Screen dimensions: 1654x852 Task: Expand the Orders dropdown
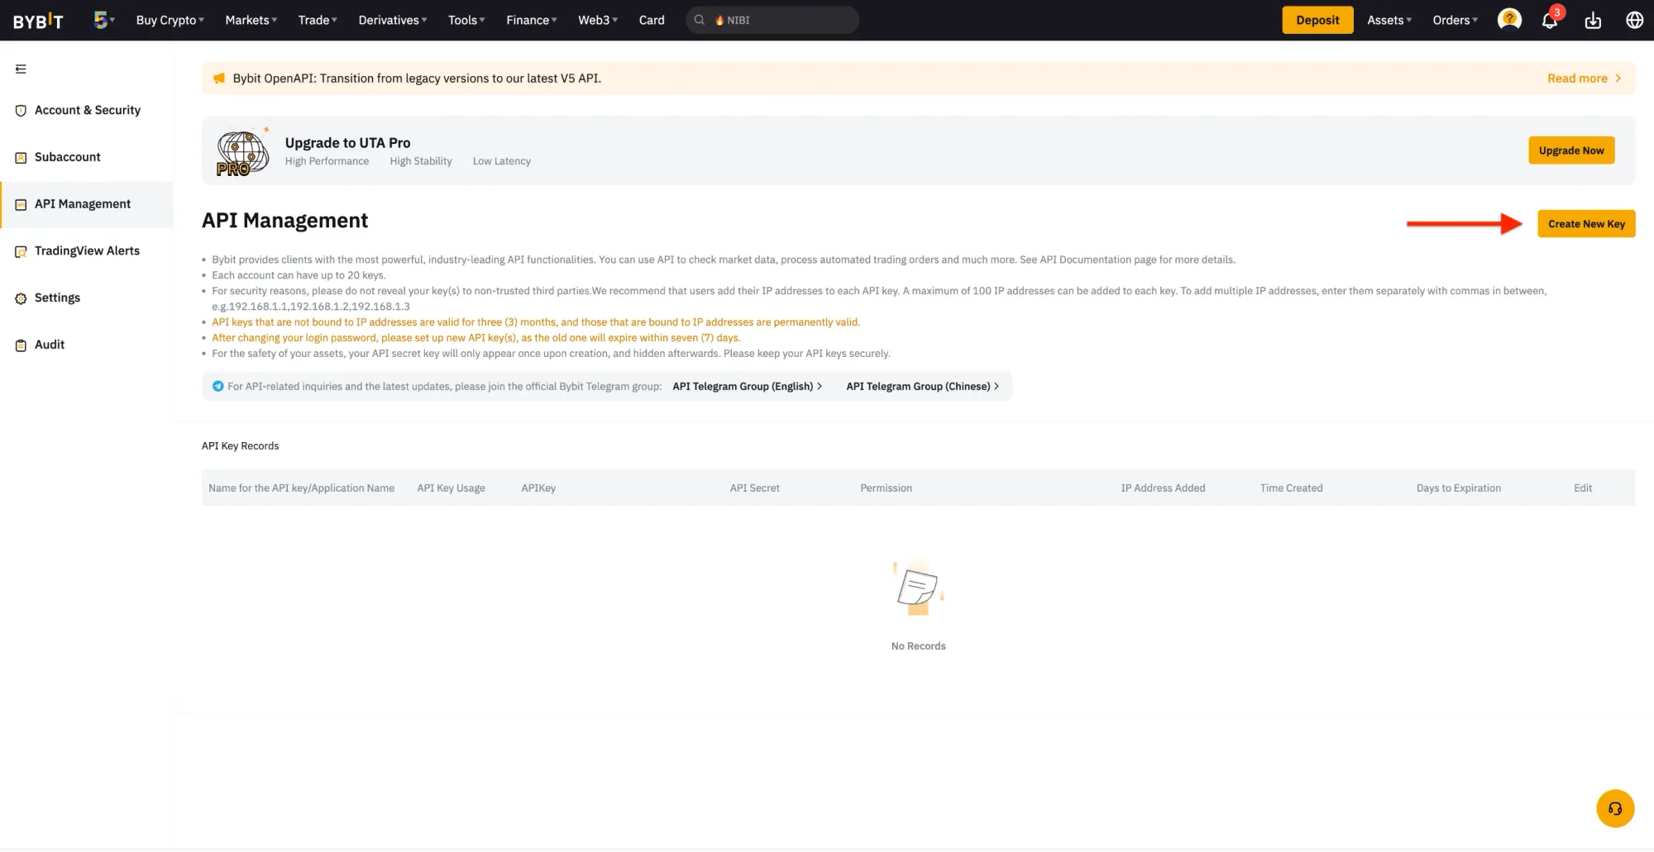pos(1455,20)
